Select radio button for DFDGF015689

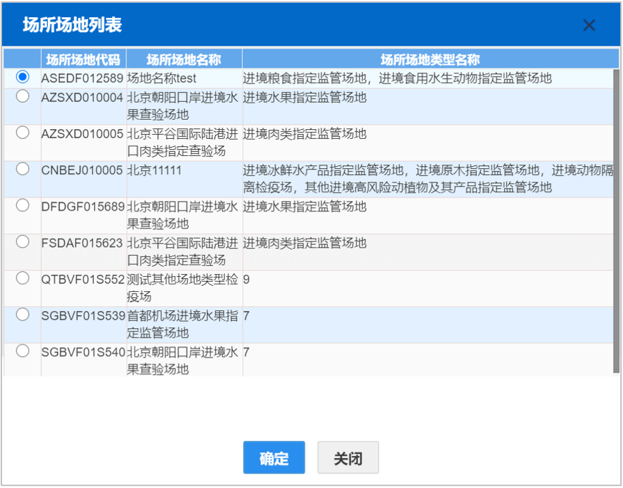coord(23,205)
